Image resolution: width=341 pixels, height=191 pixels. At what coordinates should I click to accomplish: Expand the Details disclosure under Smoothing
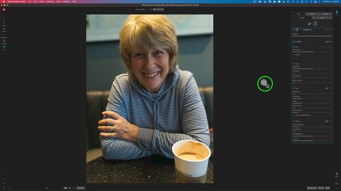tap(294, 55)
